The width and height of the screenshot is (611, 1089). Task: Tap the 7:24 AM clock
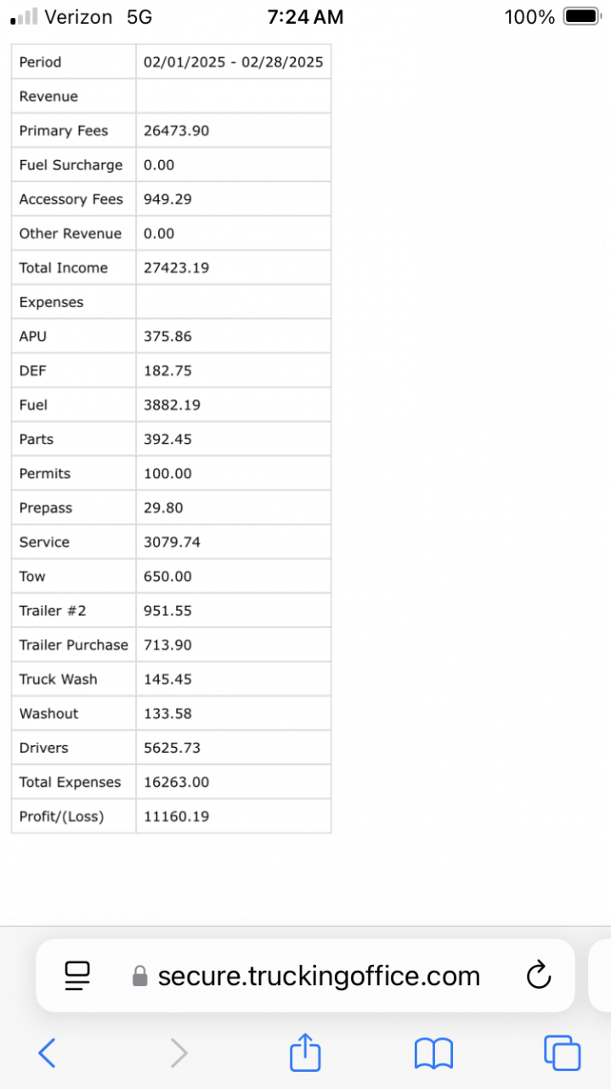click(305, 16)
